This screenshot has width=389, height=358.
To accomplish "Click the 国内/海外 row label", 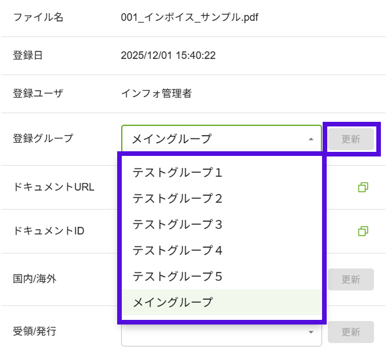I will 35,279.
